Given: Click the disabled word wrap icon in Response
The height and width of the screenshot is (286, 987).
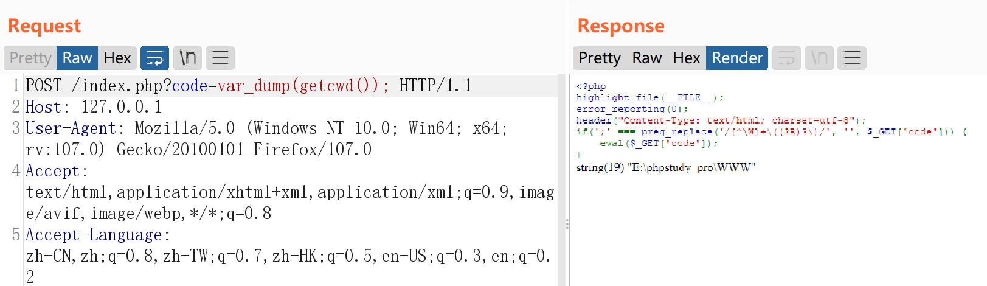Looking at the screenshot, I should 786,58.
